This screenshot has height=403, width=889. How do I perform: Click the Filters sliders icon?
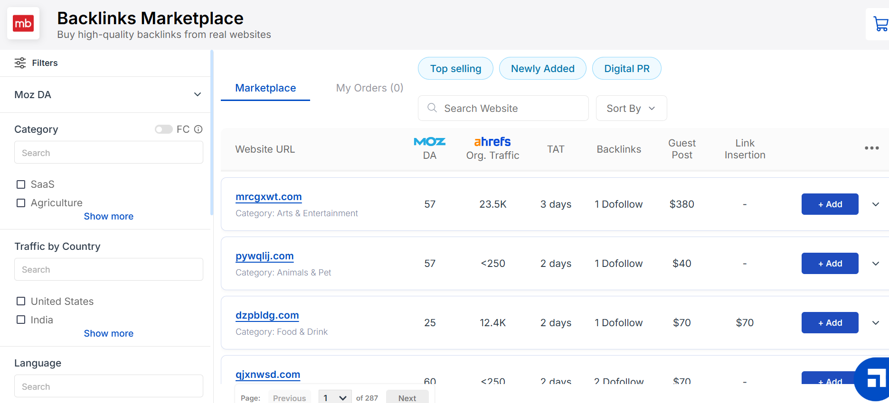[20, 63]
